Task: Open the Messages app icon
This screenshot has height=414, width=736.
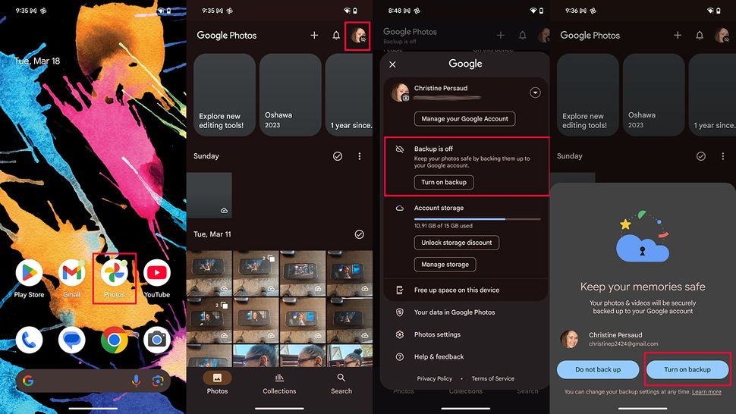Action: click(x=72, y=340)
